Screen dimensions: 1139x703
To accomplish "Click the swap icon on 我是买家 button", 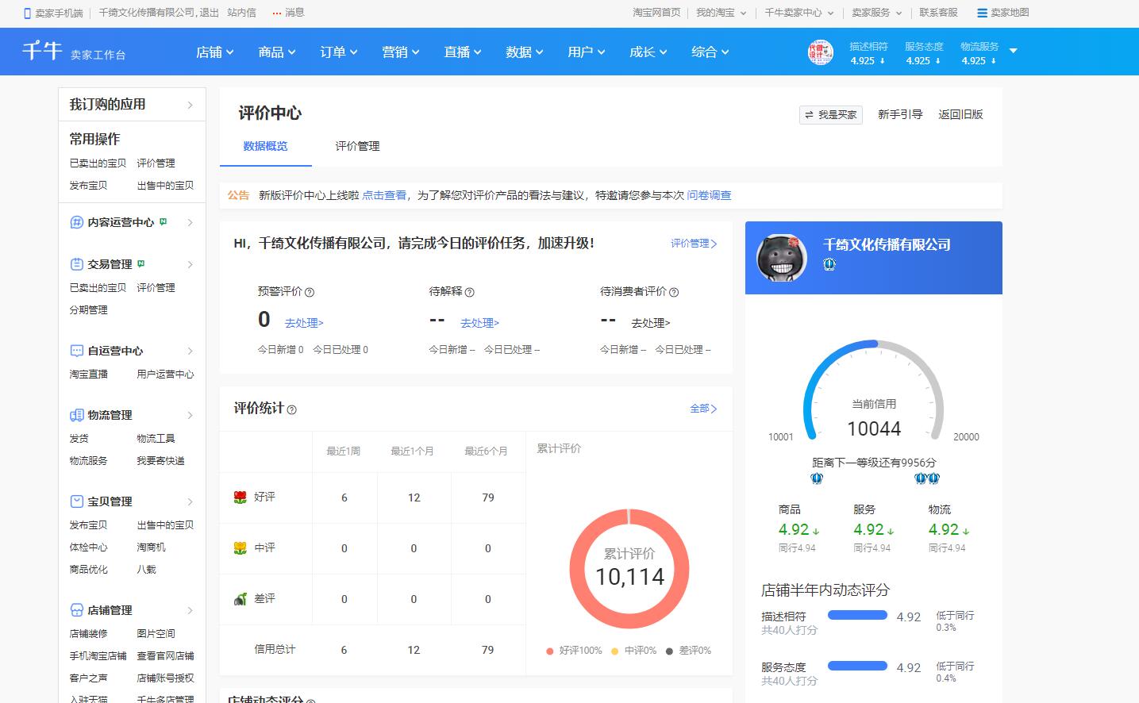I will (809, 115).
